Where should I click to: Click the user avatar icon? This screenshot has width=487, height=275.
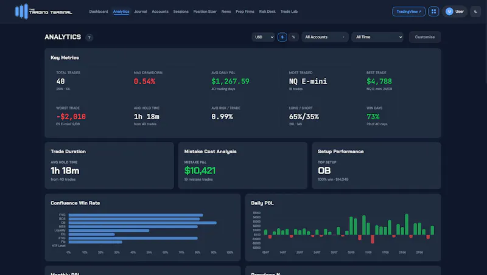coord(449,12)
